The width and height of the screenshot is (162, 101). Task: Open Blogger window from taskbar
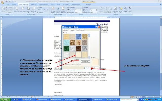click(28, 100)
